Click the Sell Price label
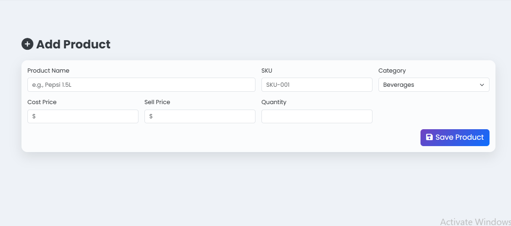Viewport: 511px width, 226px height. point(157,102)
